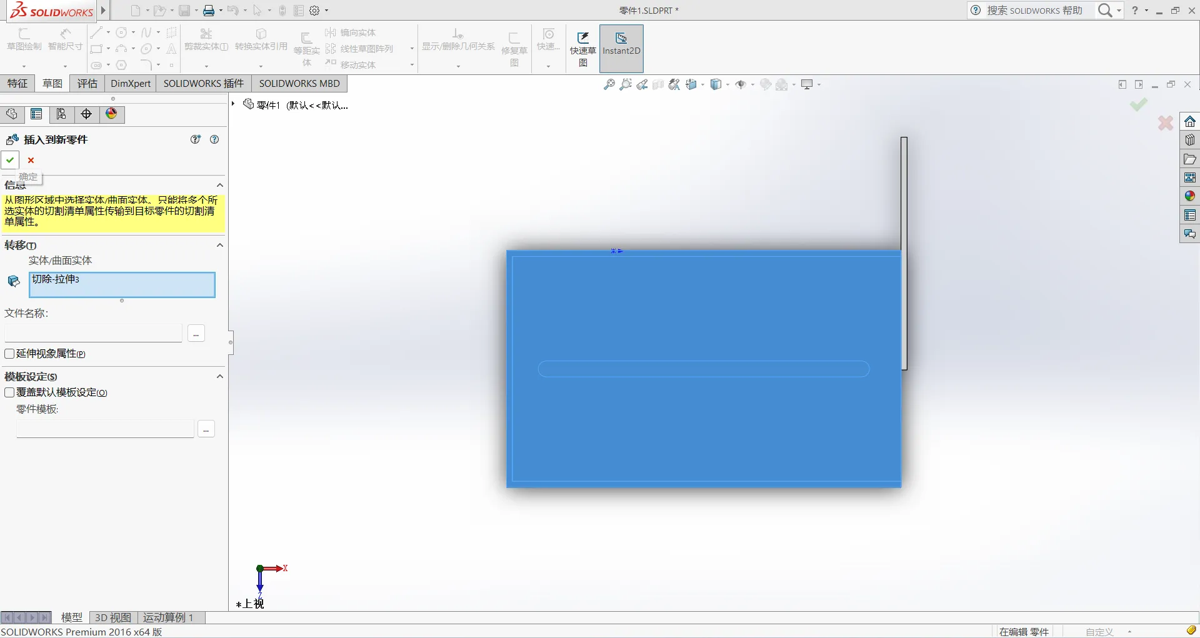Open the View Settings dropdown arrow
The height and width of the screenshot is (638, 1200).
819,85
